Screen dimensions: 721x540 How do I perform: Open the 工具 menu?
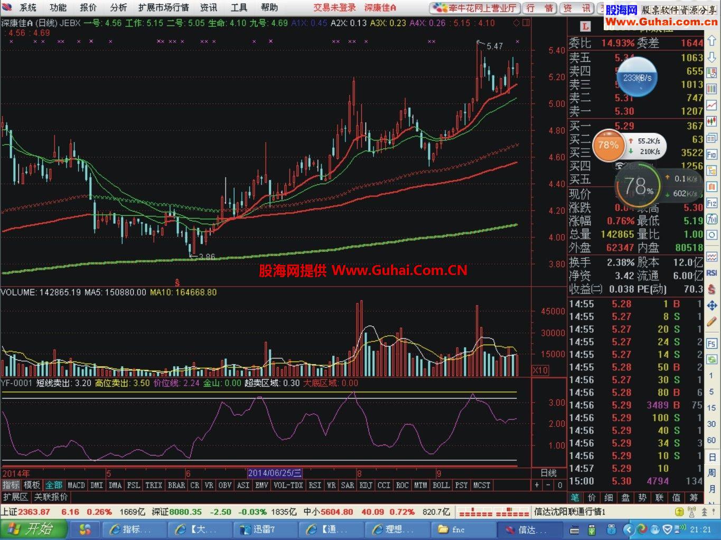pyautogui.click(x=239, y=7)
